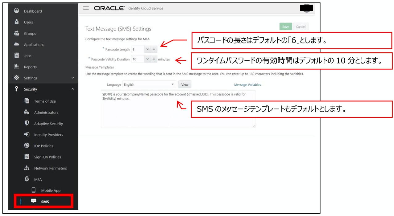Click the Save button

[x=286, y=26]
